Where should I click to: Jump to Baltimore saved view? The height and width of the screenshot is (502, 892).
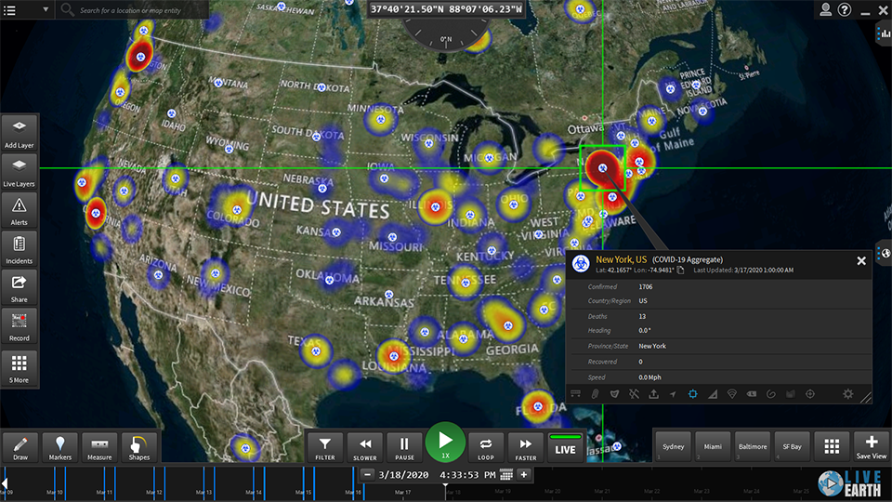click(753, 447)
